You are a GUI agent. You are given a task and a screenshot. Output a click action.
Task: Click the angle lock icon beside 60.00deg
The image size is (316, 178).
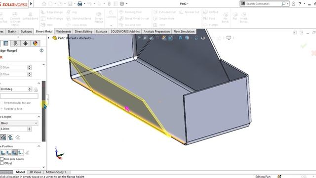point(36,89)
